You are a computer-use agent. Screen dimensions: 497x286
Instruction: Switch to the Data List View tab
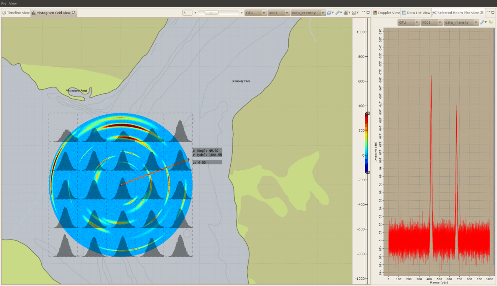[x=416, y=13]
